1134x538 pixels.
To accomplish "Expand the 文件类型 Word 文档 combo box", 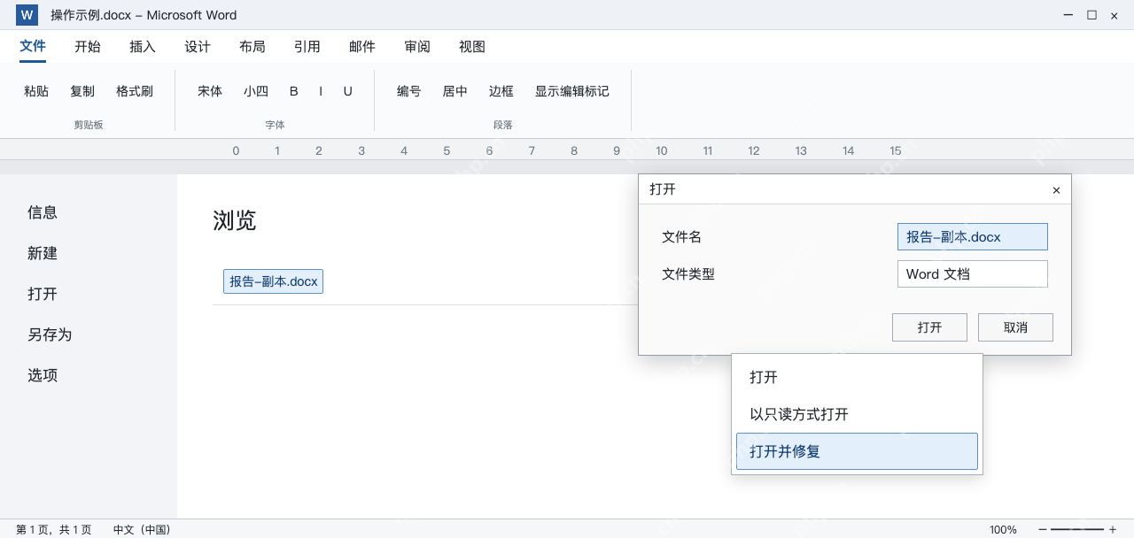I will (973, 274).
